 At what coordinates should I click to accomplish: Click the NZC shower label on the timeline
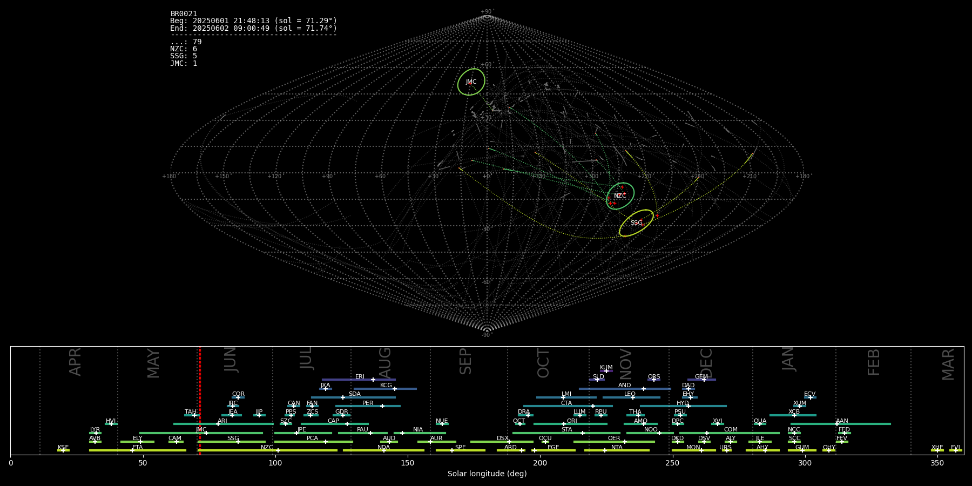267,447
